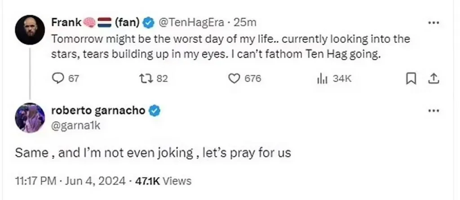
Task: Click the 11:17 PM Jun 4, 2024 timestamp
Action: pos(71,181)
